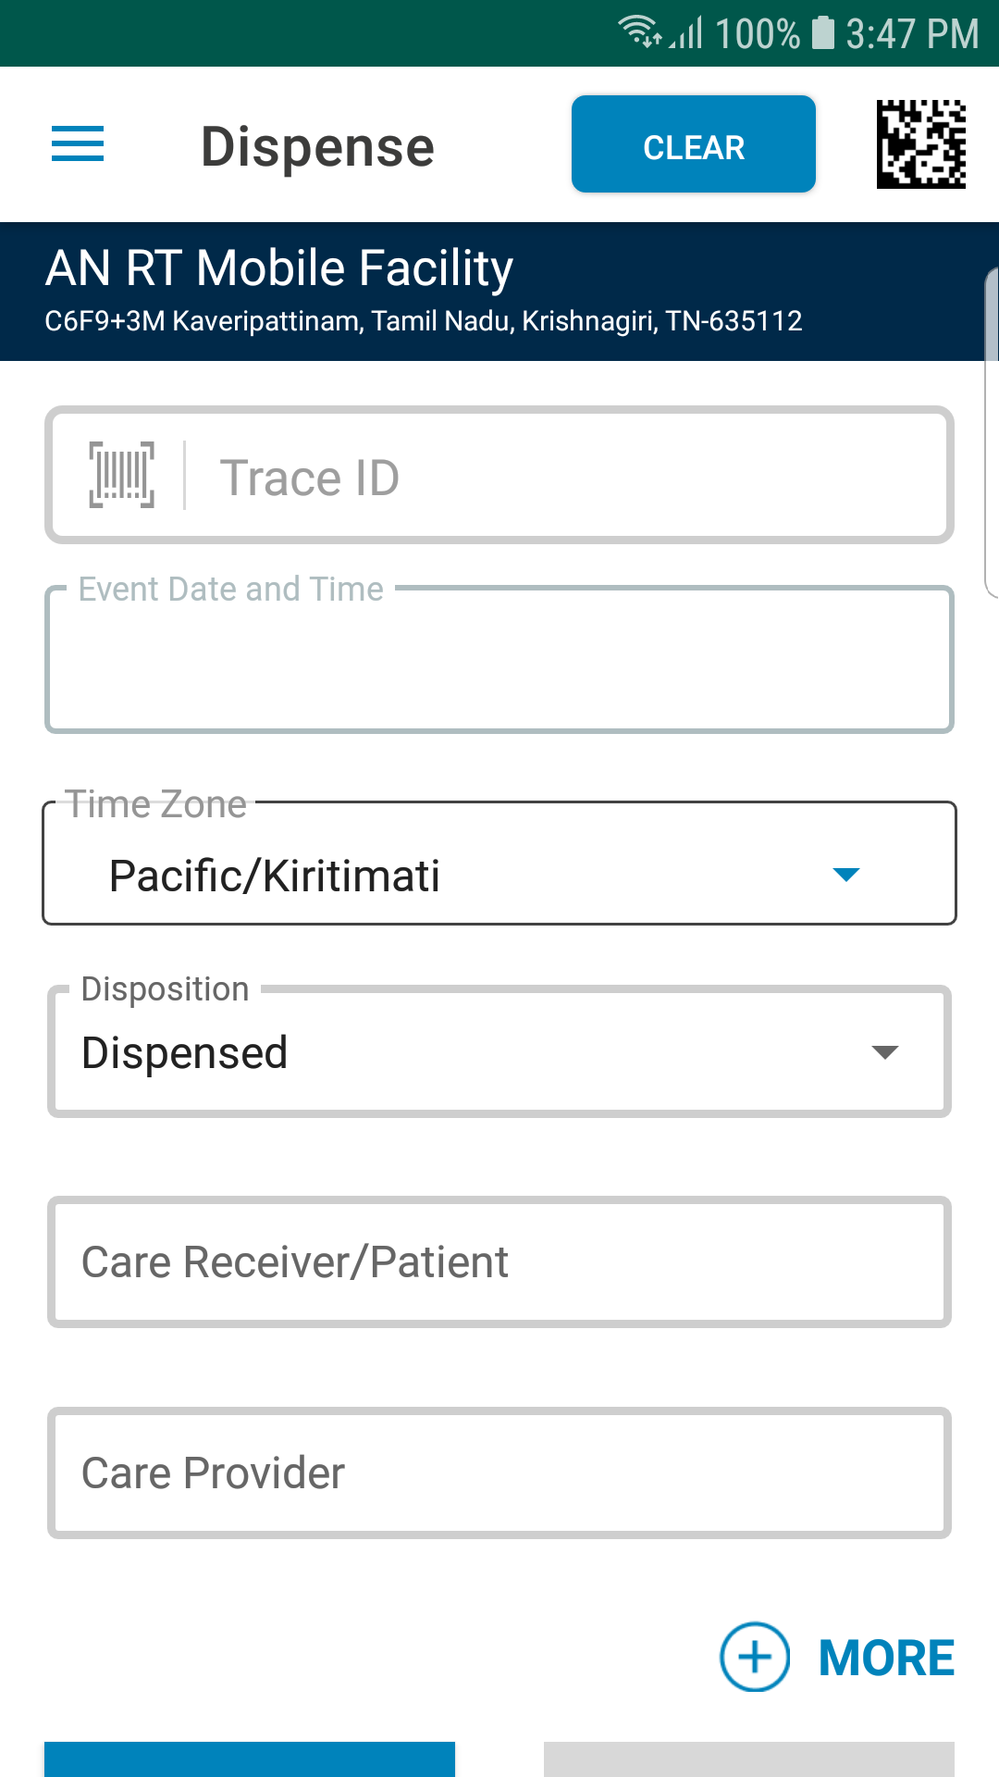Image resolution: width=999 pixels, height=1777 pixels.
Task: Tap the Care Receiver/Patient field
Action: (499, 1261)
